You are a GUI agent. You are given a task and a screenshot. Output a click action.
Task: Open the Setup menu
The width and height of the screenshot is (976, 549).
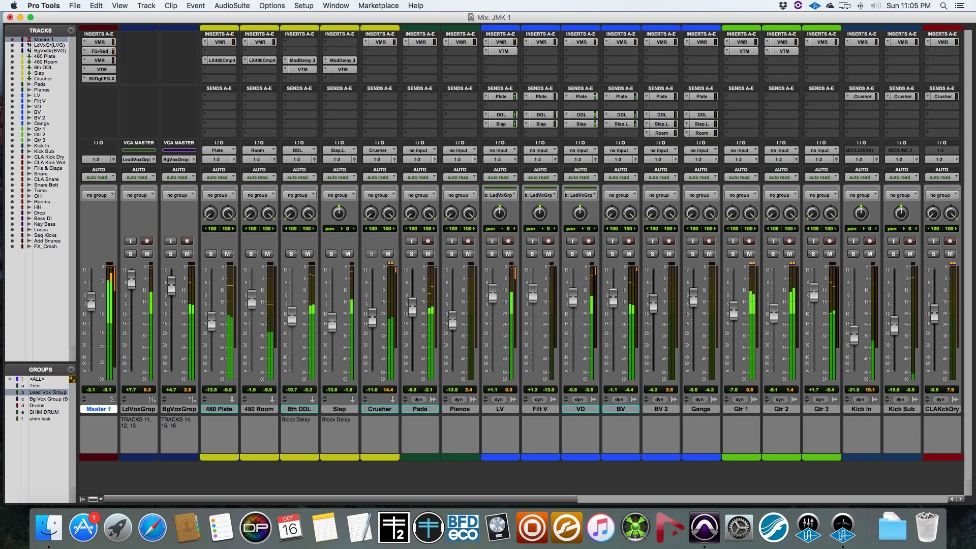(303, 6)
